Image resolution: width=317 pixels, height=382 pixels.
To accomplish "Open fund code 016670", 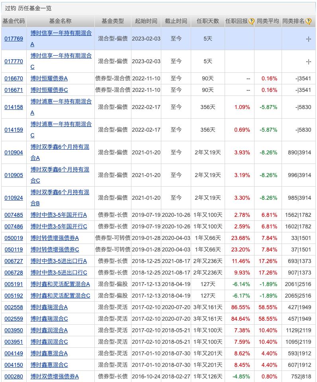I will tap(14, 78).
